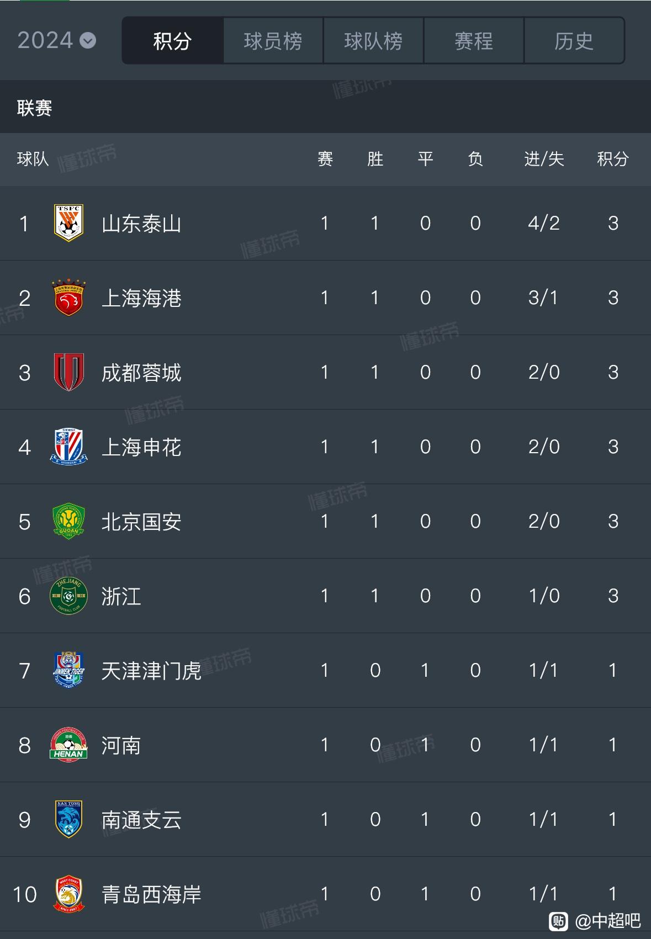This screenshot has height=939, width=651.
Task: Switch to the 球员榜 tab
Action: coord(273,40)
